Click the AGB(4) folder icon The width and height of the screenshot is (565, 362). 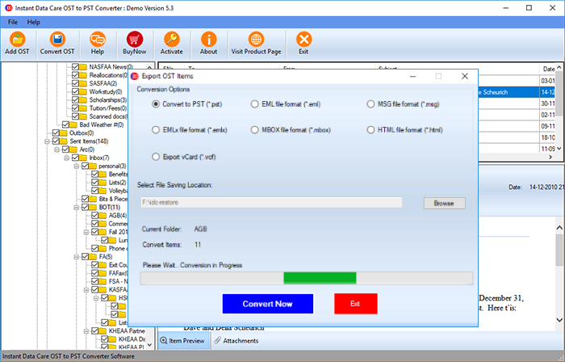point(103,216)
